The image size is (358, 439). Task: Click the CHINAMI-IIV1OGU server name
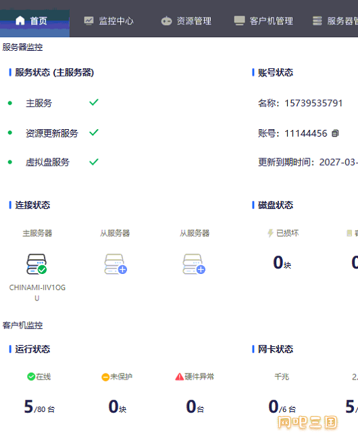point(37,293)
